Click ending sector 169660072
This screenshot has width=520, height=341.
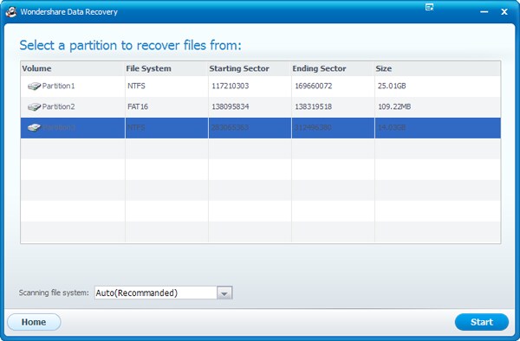pyautogui.click(x=314, y=86)
